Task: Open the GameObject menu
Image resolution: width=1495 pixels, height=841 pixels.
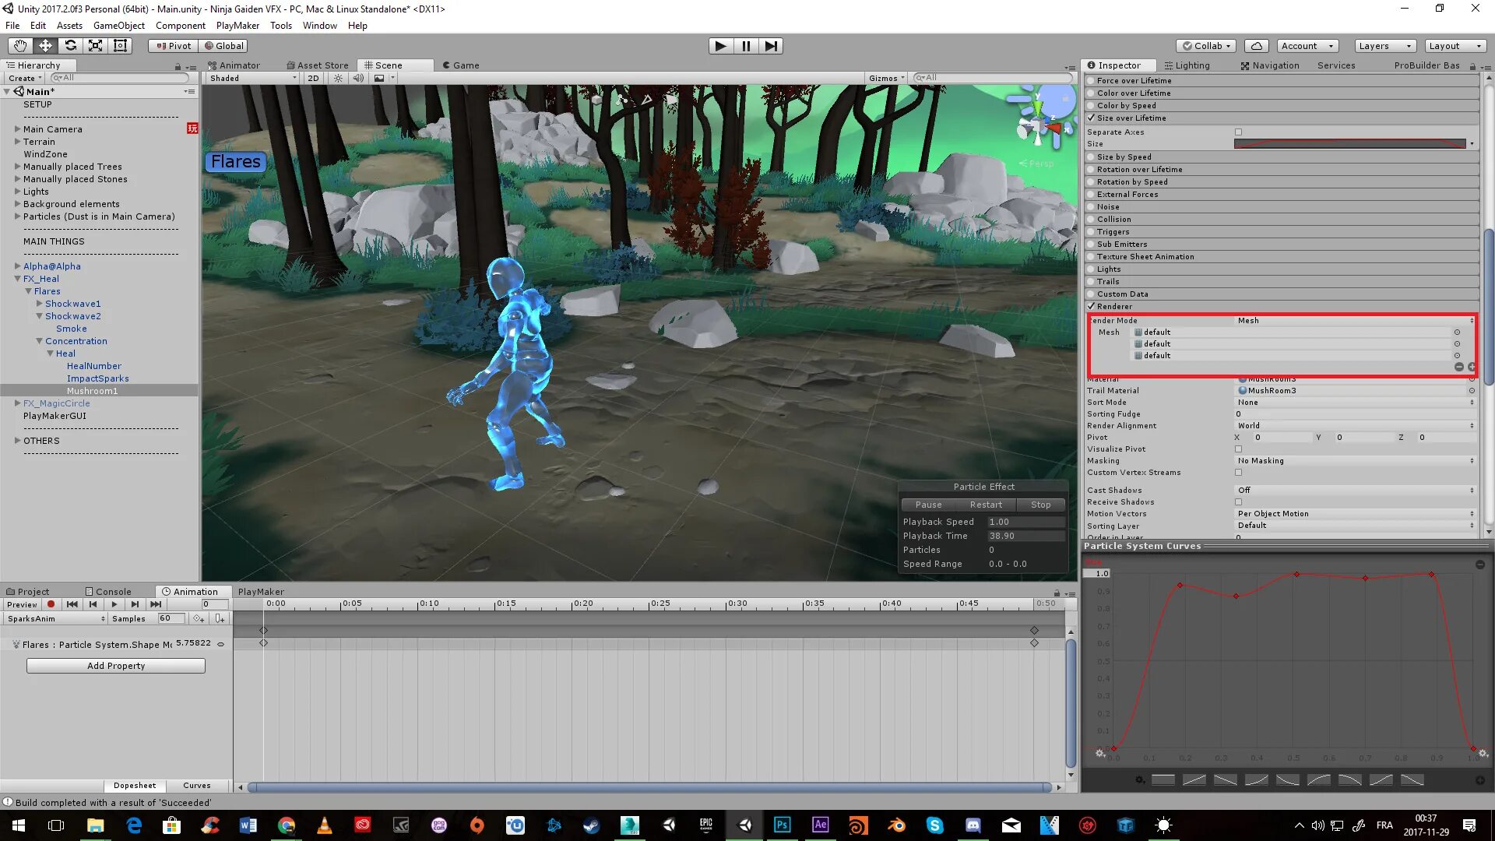Action: 118,26
